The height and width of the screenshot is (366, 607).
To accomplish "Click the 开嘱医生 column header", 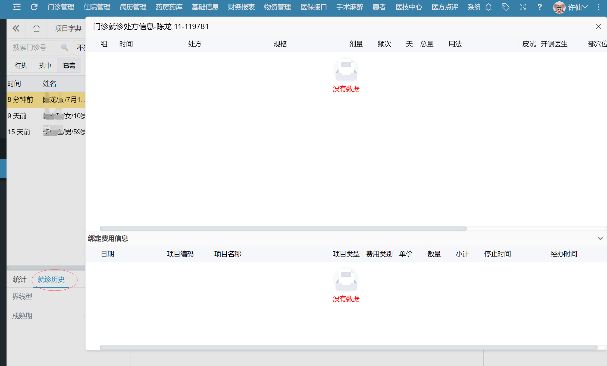I will click(554, 44).
